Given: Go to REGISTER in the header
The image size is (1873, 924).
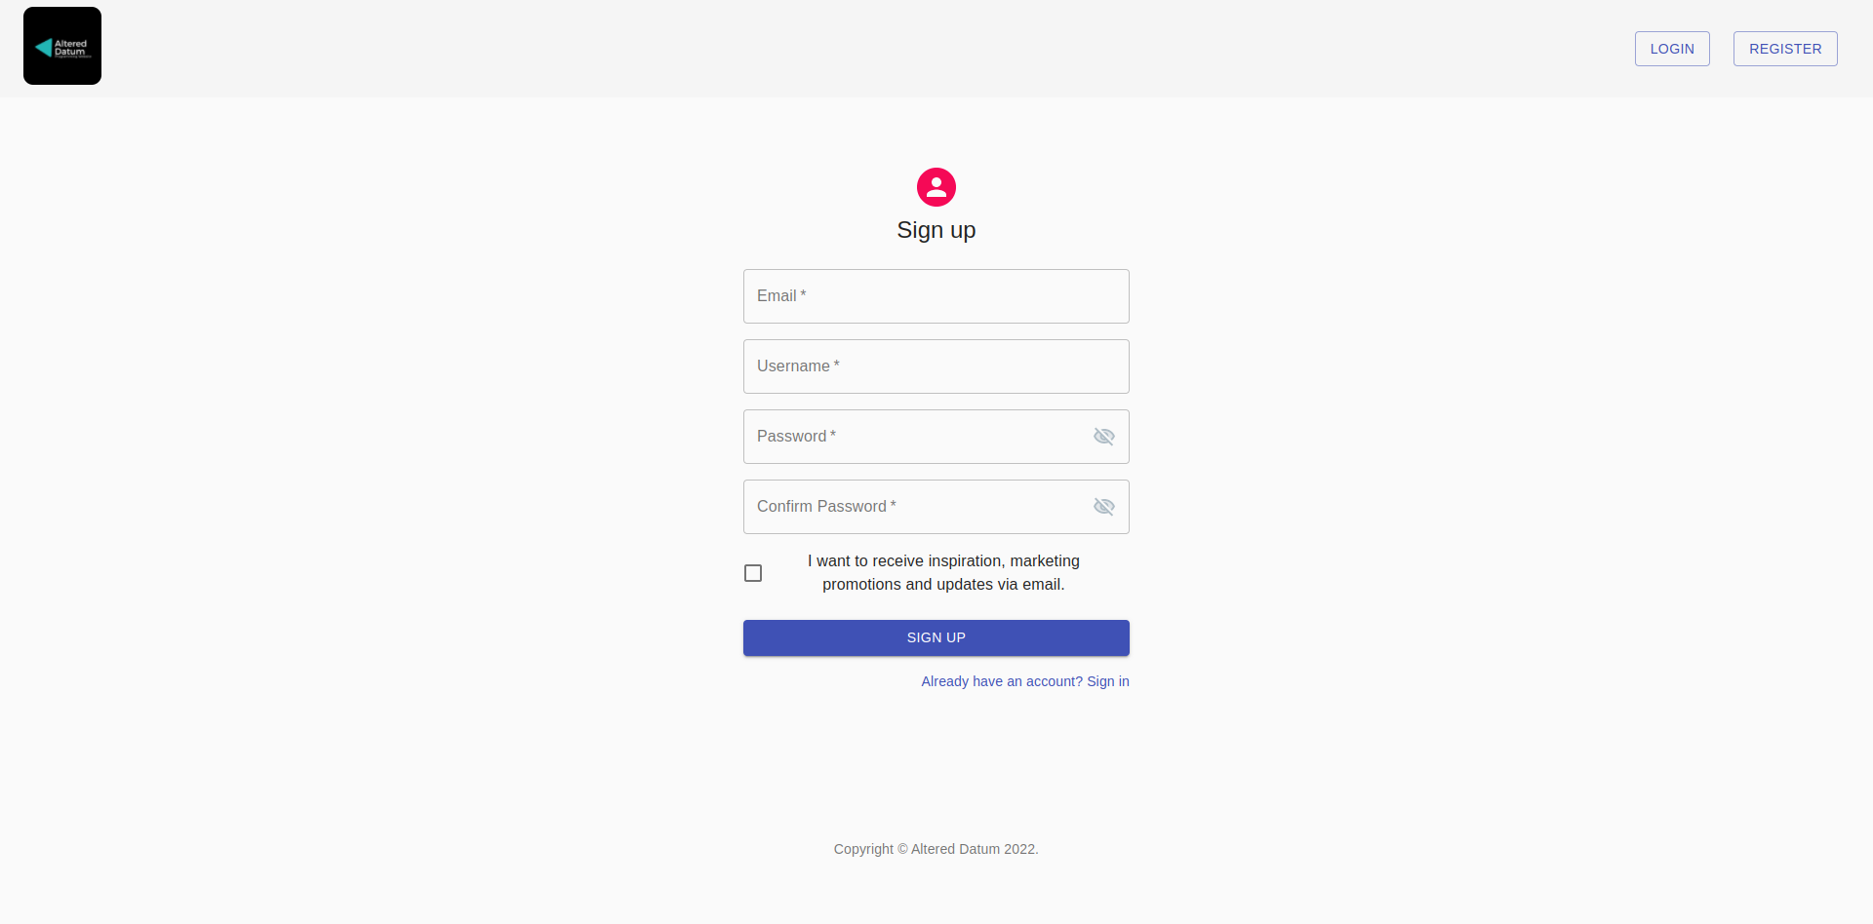Looking at the screenshot, I should tap(1785, 49).
